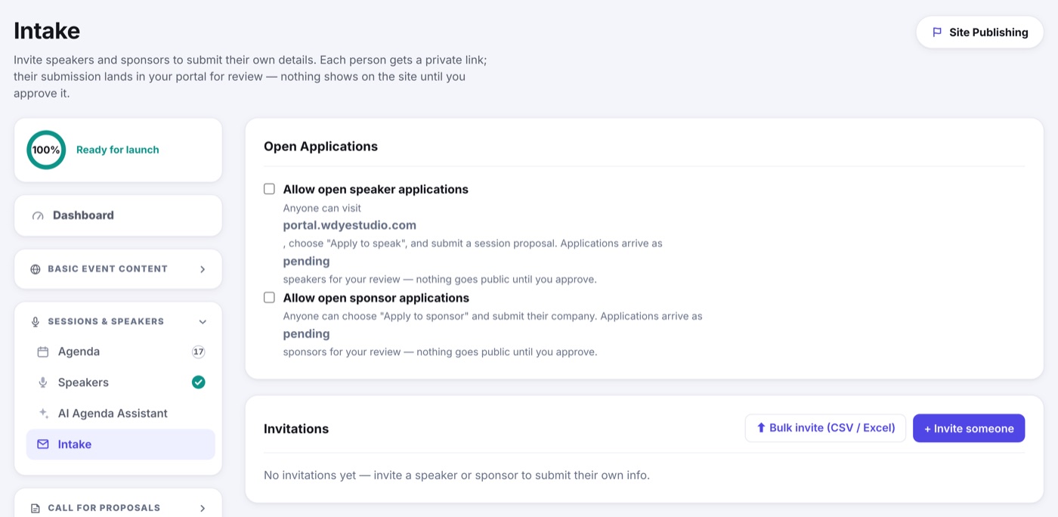This screenshot has height=517, width=1058.
Task: Click the portal.wdyestudio.com link text
Action: pos(350,225)
